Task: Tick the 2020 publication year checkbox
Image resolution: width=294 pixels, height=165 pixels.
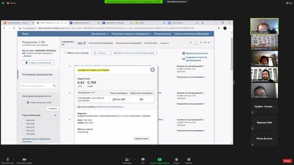Action: pyautogui.click(x=24, y=120)
